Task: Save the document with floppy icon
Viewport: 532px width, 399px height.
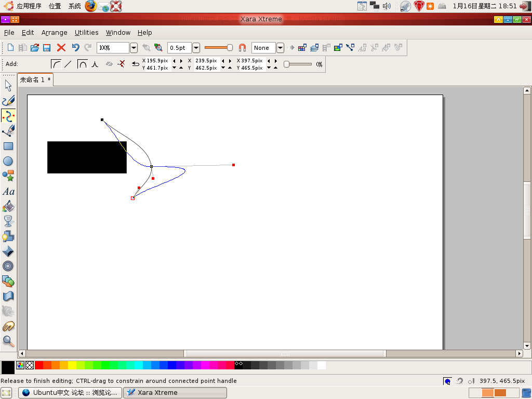Action: [47, 47]
